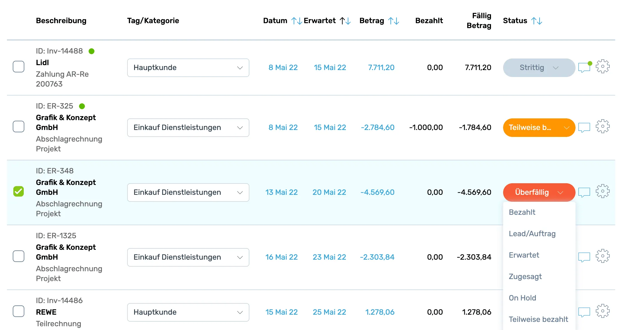Choose Teilweise bezahlt from status menu
Viewport: 621px width, 330px height.
coord(538,319)
